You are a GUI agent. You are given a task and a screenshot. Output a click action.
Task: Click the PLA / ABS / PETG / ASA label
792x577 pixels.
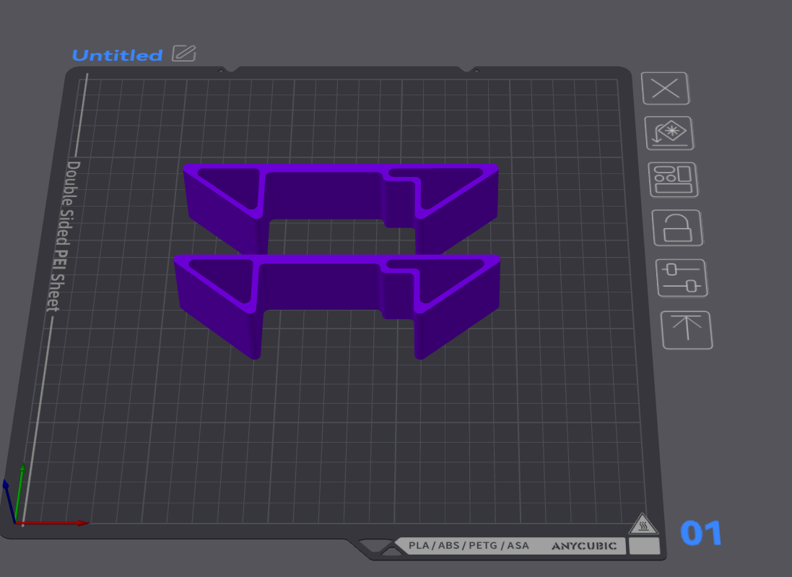[x=469, y=546]
